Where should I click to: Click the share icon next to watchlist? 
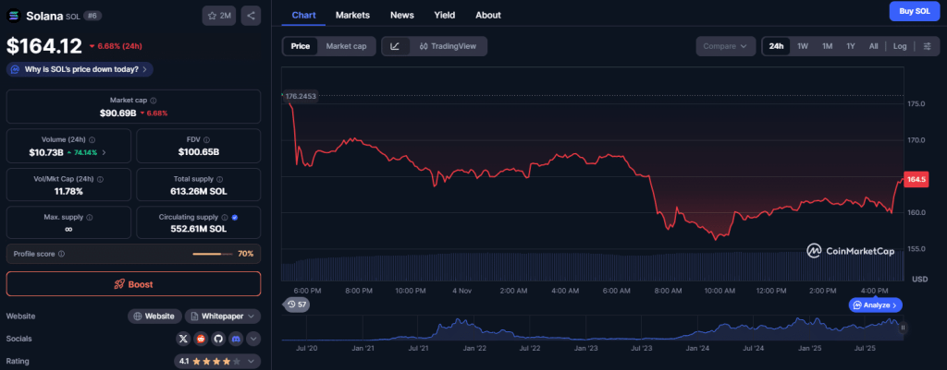click(x=252, y=16)
